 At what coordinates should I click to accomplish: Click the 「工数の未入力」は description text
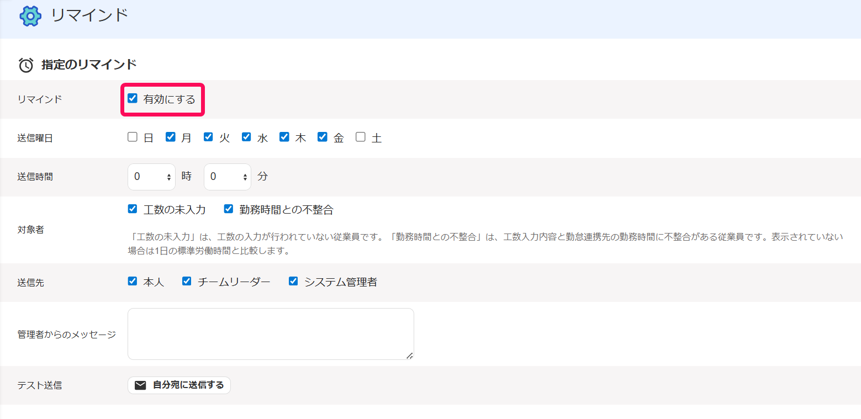tap(485, 244)
